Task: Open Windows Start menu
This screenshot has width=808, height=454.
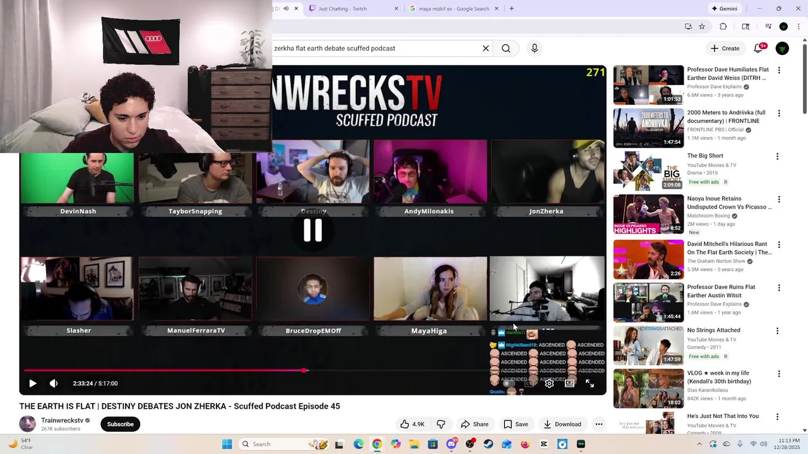Action: [x=227, y=444]
